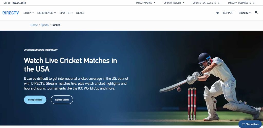The height and width of the screenshot is (128, 263).
Task: Expand the SPORTS dropdown menu
Action: [66, 13]
